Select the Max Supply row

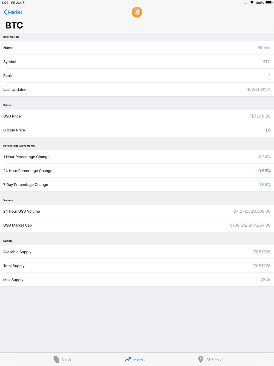pos(137,280)
